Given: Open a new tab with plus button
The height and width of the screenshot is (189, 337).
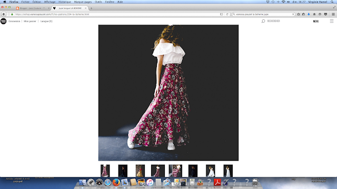Looking at the screenshot, I should pyautogui.click(x=91, y=8).
